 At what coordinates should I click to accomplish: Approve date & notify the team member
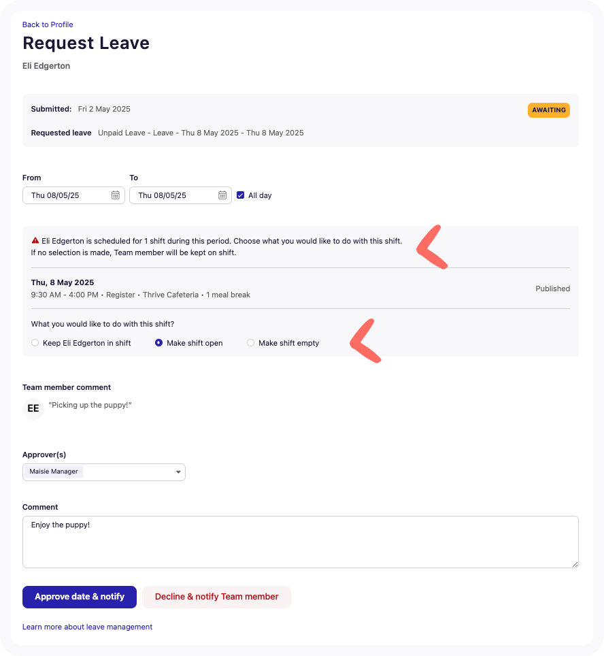(80, 597)
